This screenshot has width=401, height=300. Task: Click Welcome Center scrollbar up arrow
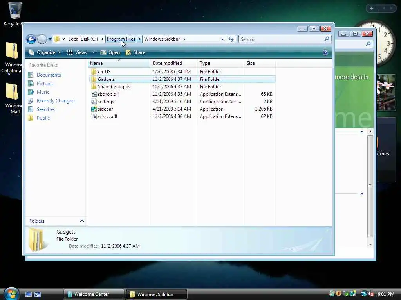tap(370, 132)
